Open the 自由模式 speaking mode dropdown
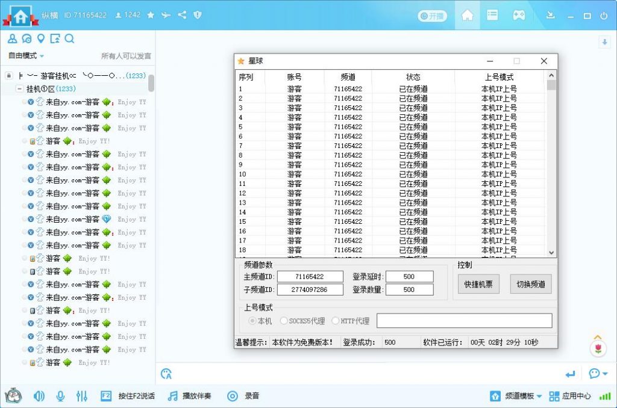 click(26, 56)
